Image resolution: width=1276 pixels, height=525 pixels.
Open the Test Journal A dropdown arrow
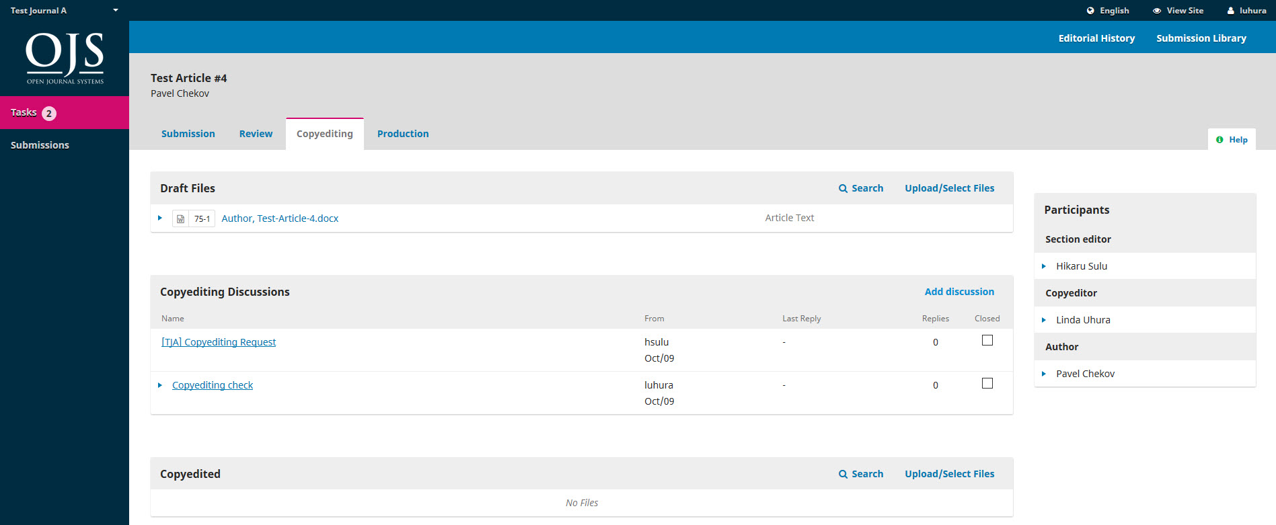tap(116, 11)
